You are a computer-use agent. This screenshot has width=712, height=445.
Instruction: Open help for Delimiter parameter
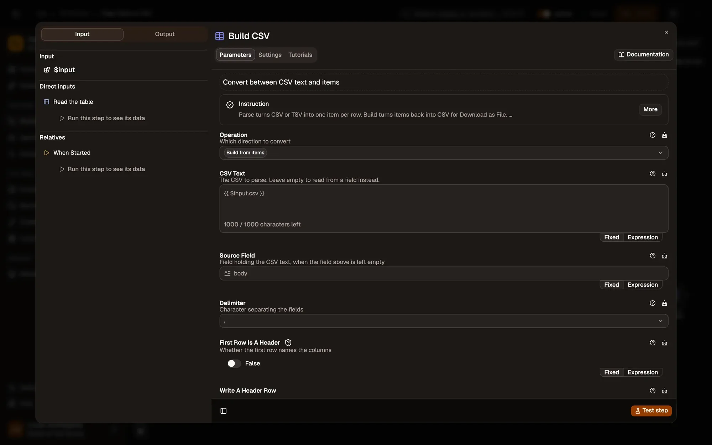(653, 303)
